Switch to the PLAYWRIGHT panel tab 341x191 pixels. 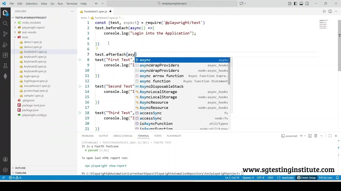click(x=174, y=136)
